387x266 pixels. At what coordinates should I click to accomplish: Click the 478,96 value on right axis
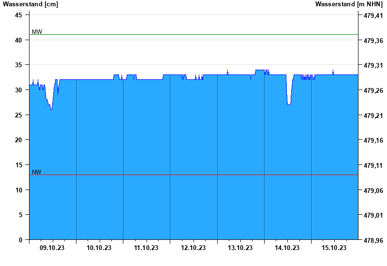373,240
